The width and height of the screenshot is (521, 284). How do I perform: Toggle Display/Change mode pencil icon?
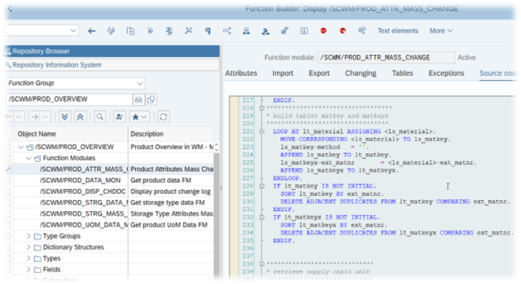(x=111, y=31)
